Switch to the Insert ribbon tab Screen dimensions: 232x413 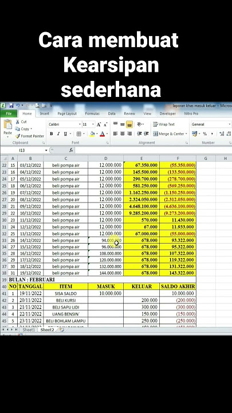(45, 114)
